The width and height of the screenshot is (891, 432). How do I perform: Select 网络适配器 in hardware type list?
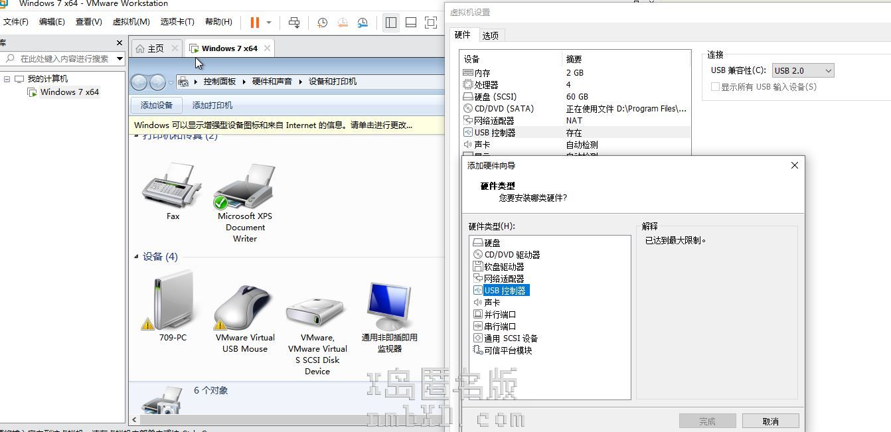coord(504,279)
